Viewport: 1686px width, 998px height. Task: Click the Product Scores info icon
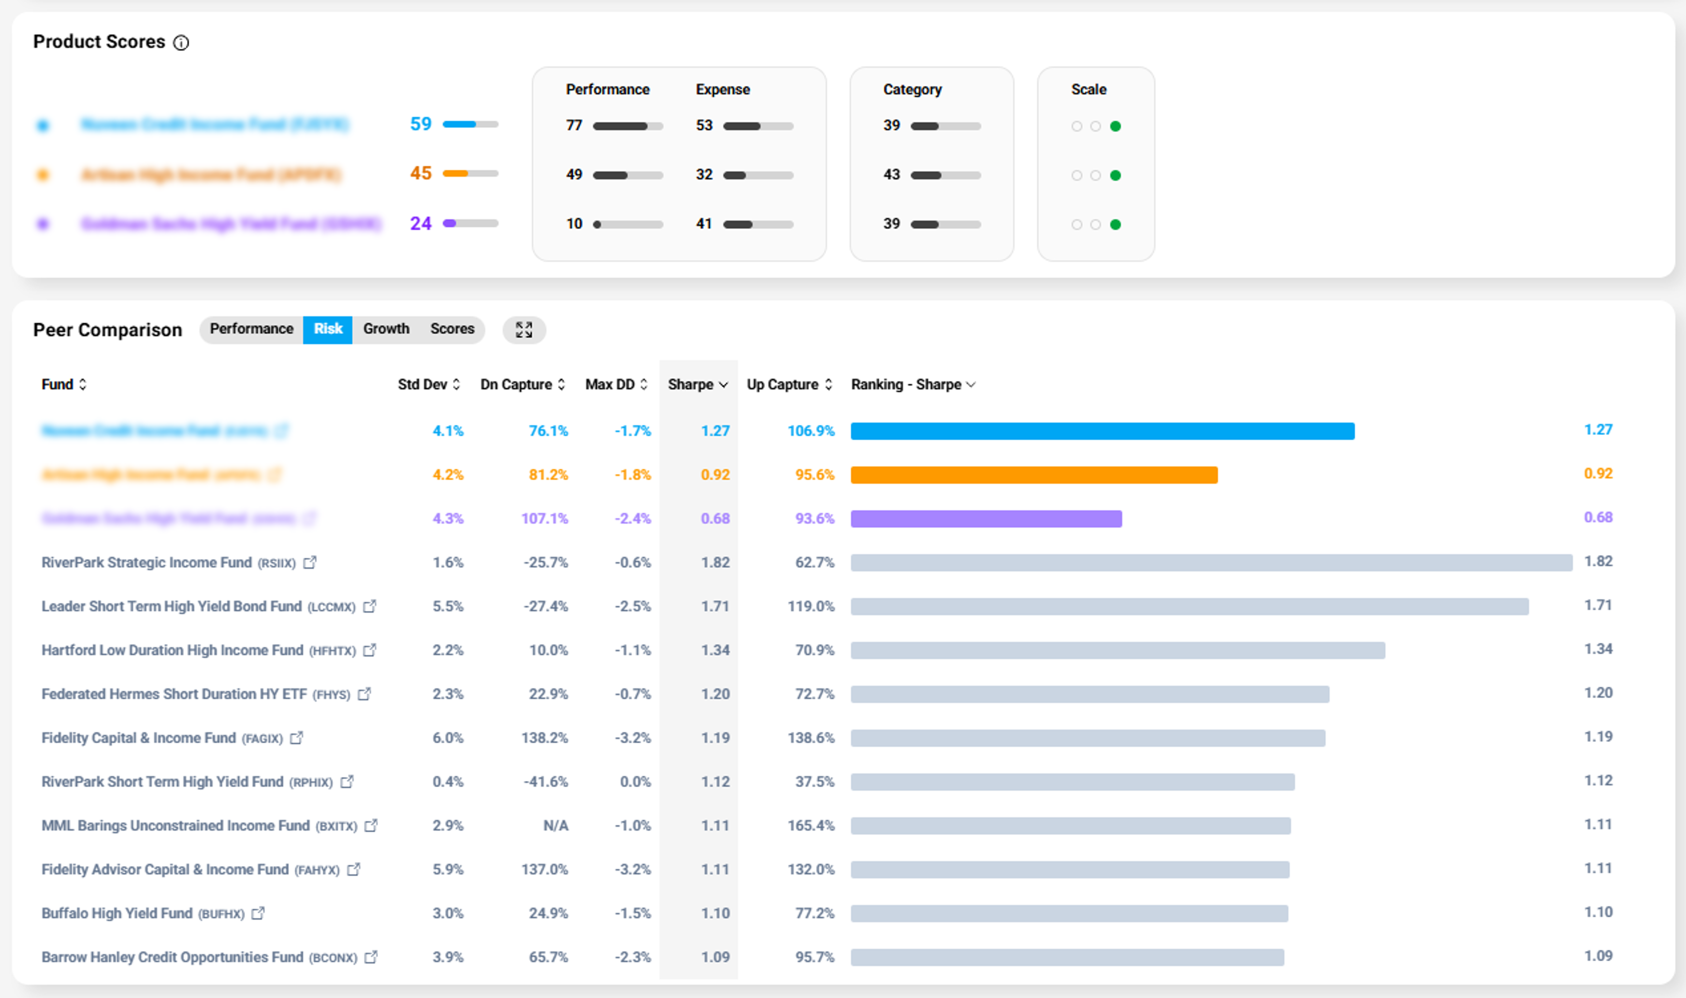coord(181,43)
